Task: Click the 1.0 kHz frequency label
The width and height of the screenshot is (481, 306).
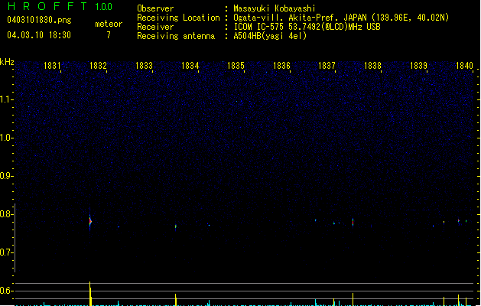Action: [7, 138]
